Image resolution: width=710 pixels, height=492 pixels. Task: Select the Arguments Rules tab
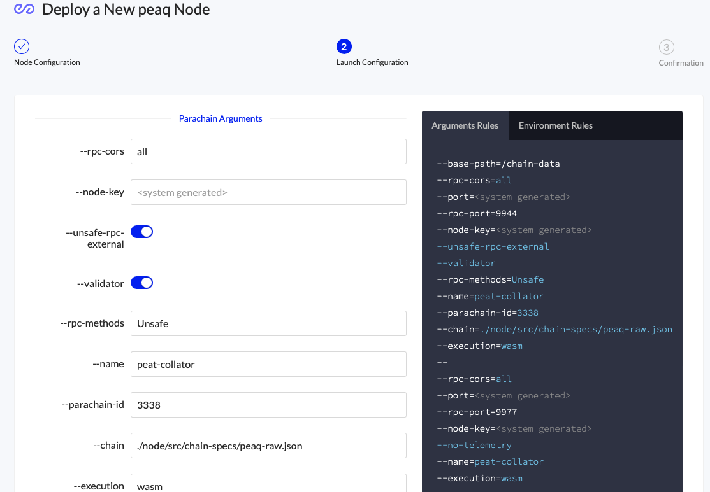(x=465, y=125)
